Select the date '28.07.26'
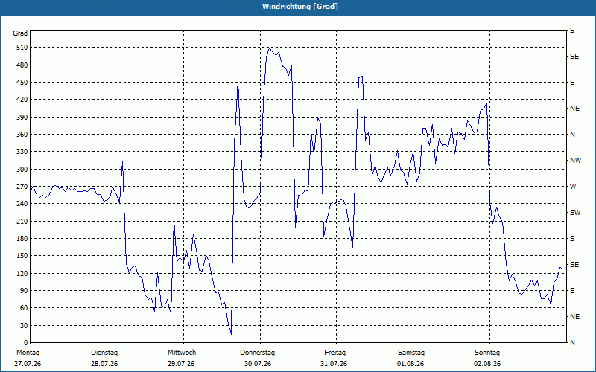Image resolution: width=596 pixels, height=372 pixels. click(x=104, y=364)
